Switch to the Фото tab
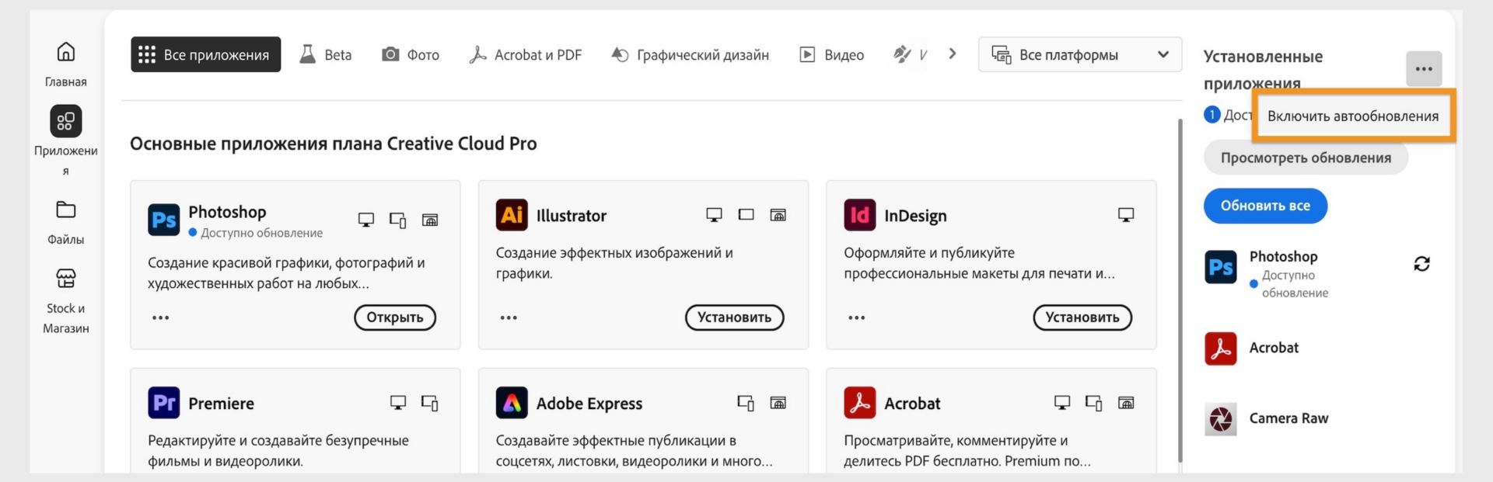This screenshot has width=1493, height=482. (x=411, y=54)
